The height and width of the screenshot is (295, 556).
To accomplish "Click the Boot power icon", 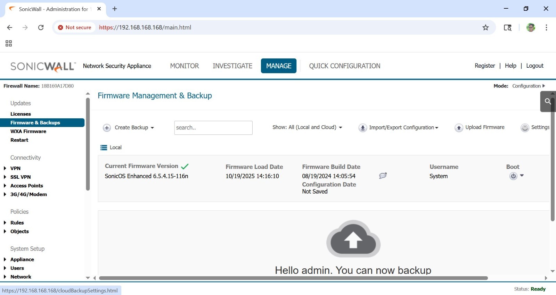I will point(513,176).
